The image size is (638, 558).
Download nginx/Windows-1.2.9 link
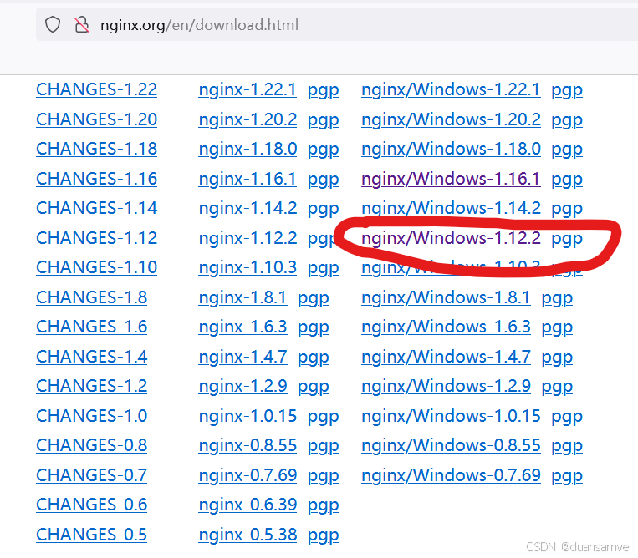point(446,387)
